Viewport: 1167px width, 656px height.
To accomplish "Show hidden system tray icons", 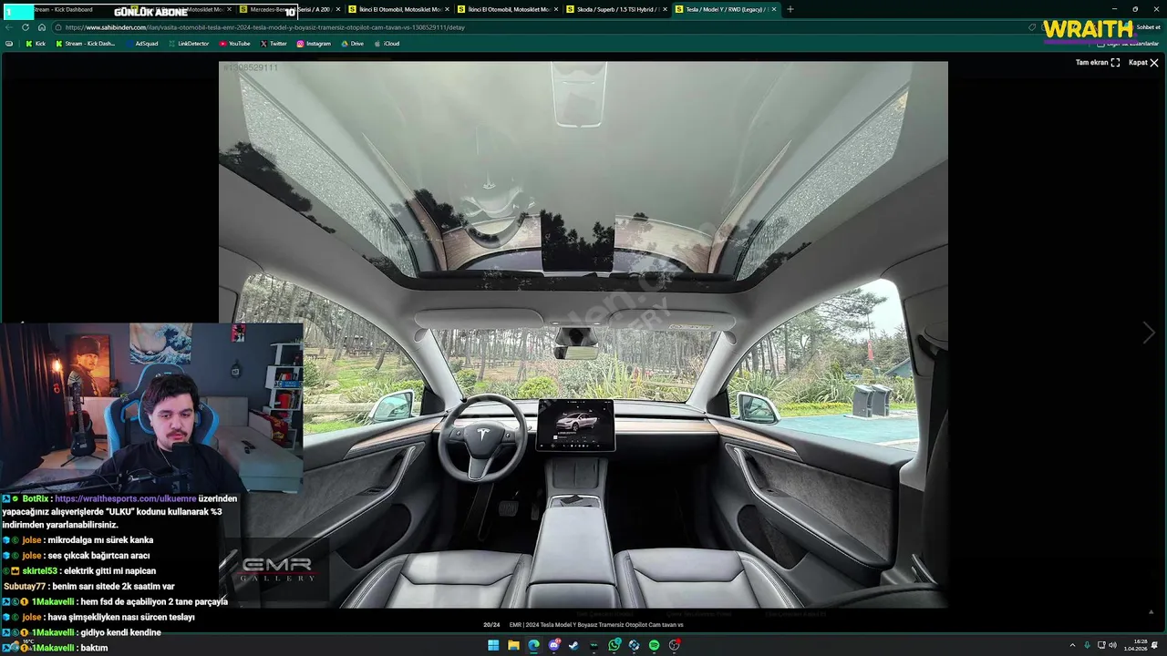I will click(x=1072, y=645).
